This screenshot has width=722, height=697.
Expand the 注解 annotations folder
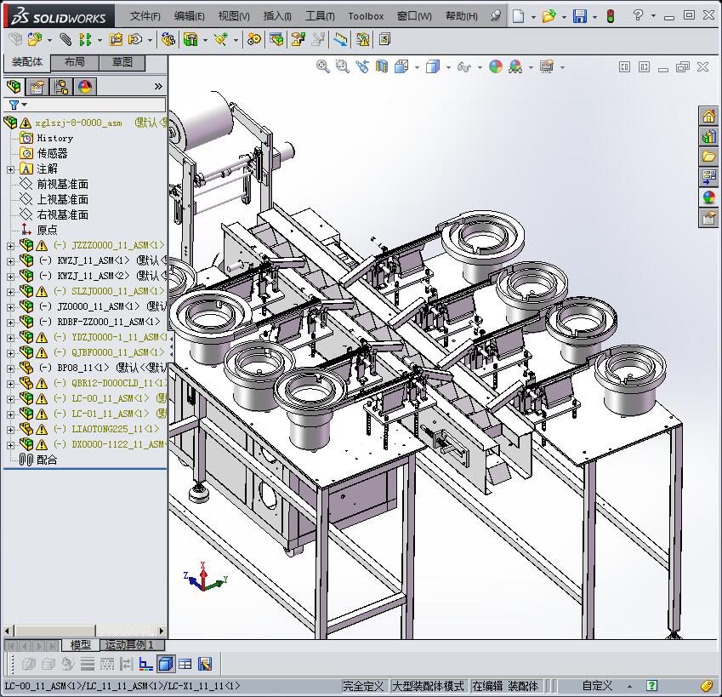click(x=10, y=169)
